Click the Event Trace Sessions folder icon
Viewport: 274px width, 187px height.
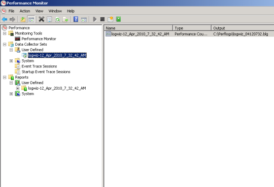click(x=17, y=66)
